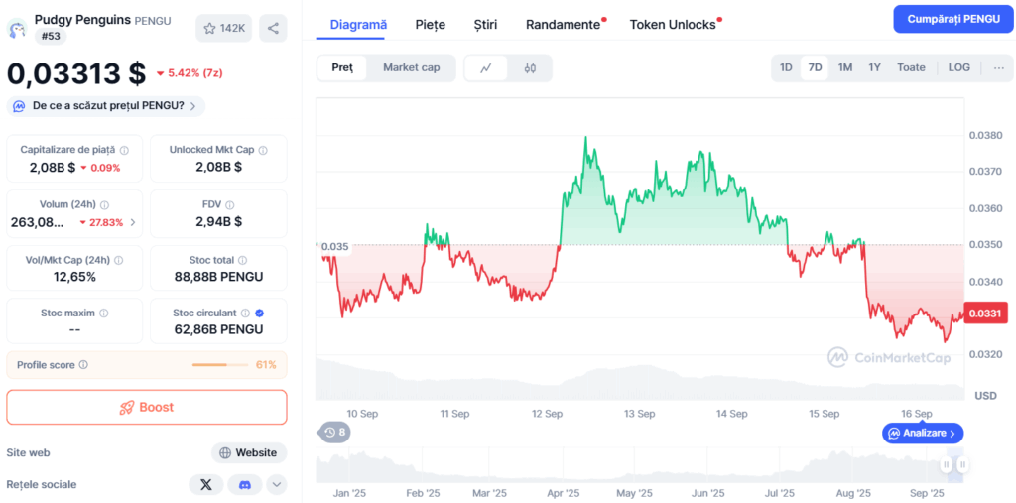The width and height of the screenshot is (1016, 503).
Task: Show info for Capitalizare de piață
Action: click(x=124, y=150)
